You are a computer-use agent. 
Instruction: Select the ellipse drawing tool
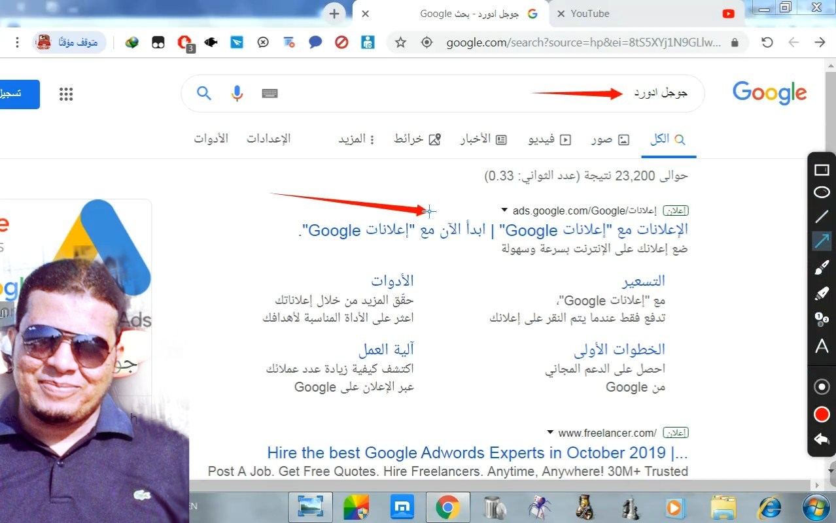click(822, 193)
